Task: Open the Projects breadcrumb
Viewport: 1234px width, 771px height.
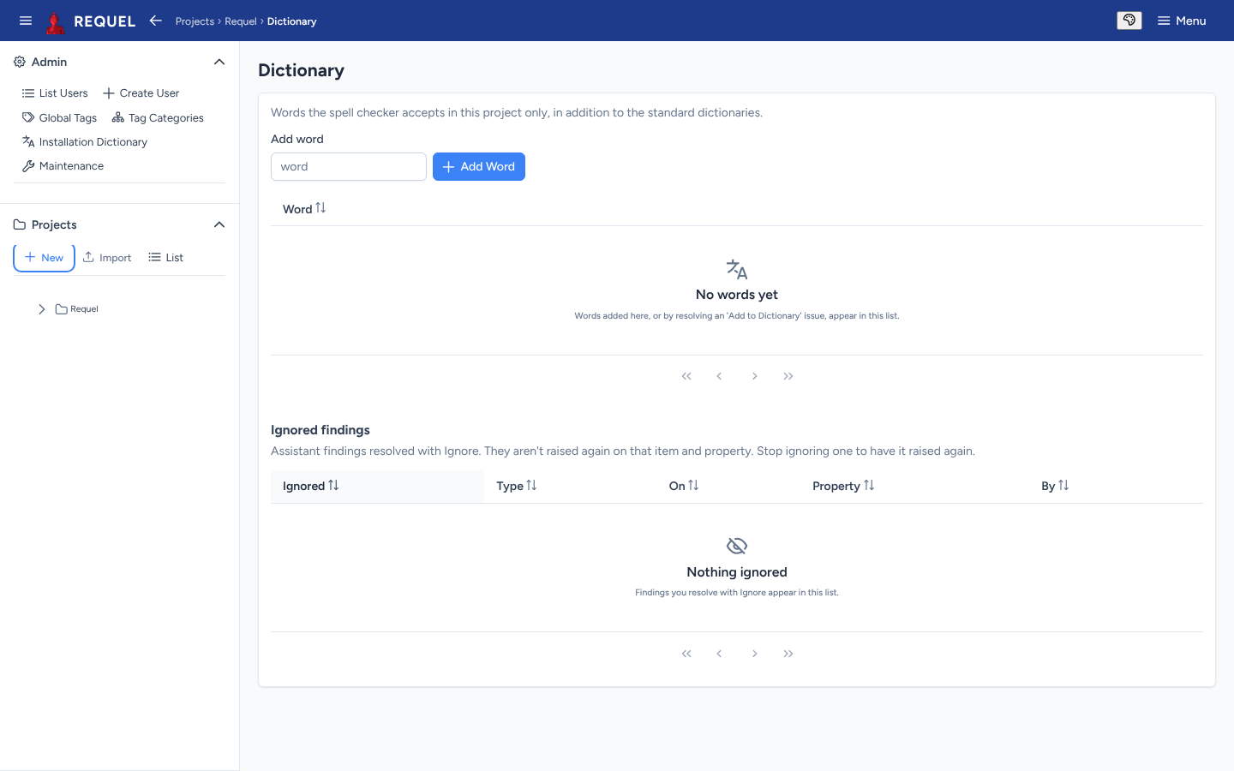Action: [195, 21]
